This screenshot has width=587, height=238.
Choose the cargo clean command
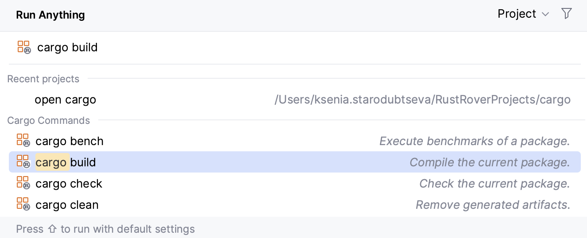(x=67, y=205)
